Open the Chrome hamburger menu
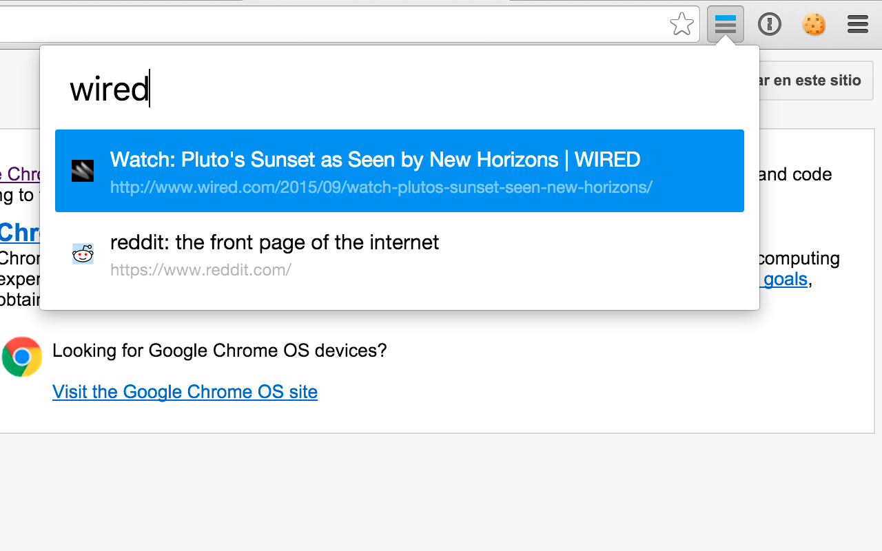 [858, 25]
